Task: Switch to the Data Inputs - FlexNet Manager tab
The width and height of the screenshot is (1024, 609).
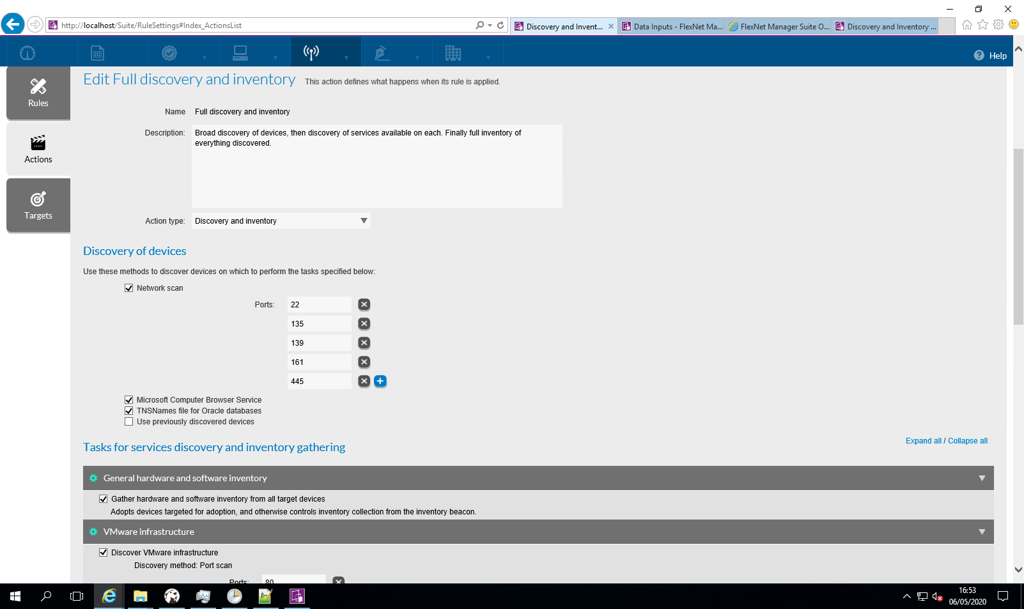Action: [672, 26]
